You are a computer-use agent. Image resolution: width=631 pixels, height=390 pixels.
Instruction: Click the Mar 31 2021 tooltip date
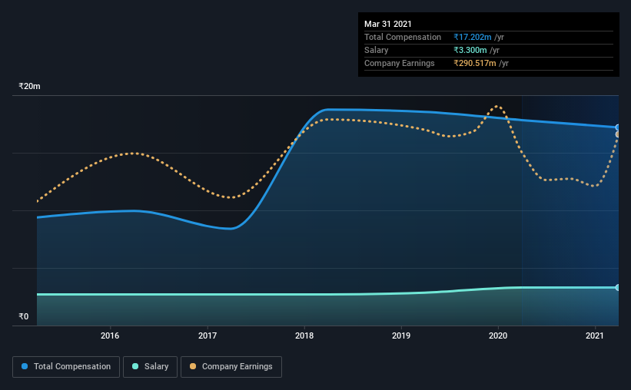click(x=388, y=24)
